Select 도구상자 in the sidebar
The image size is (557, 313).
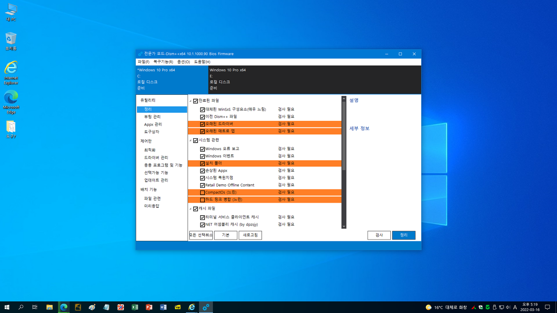pyautogui.click(x=151, y=132)
